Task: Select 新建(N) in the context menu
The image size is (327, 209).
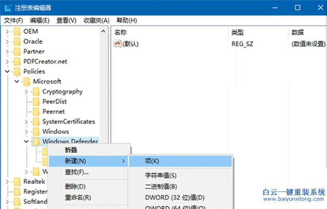Action: (88, 161)
